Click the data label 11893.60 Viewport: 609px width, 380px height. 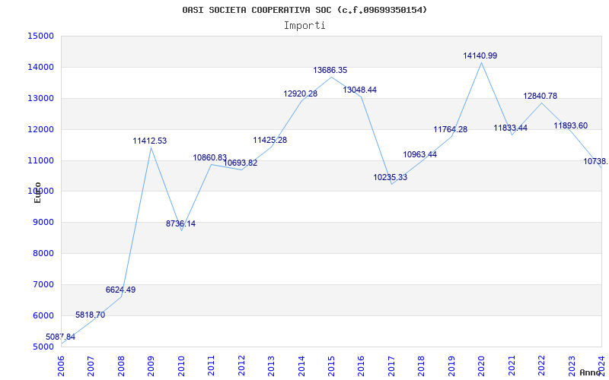tap(570, 125)
